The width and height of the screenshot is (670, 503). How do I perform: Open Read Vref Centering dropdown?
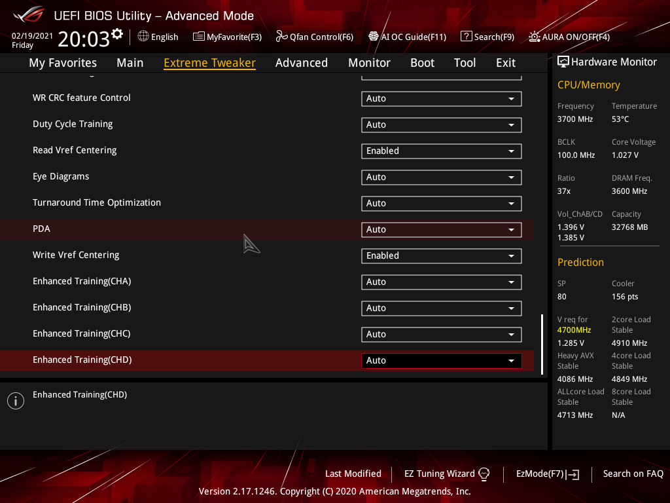click(442, 151)
